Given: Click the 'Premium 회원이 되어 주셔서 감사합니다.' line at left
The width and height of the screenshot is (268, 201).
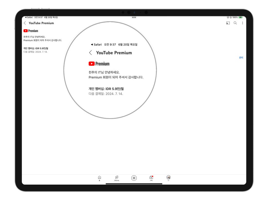Looking at the screenshot, I should point(42,40).
